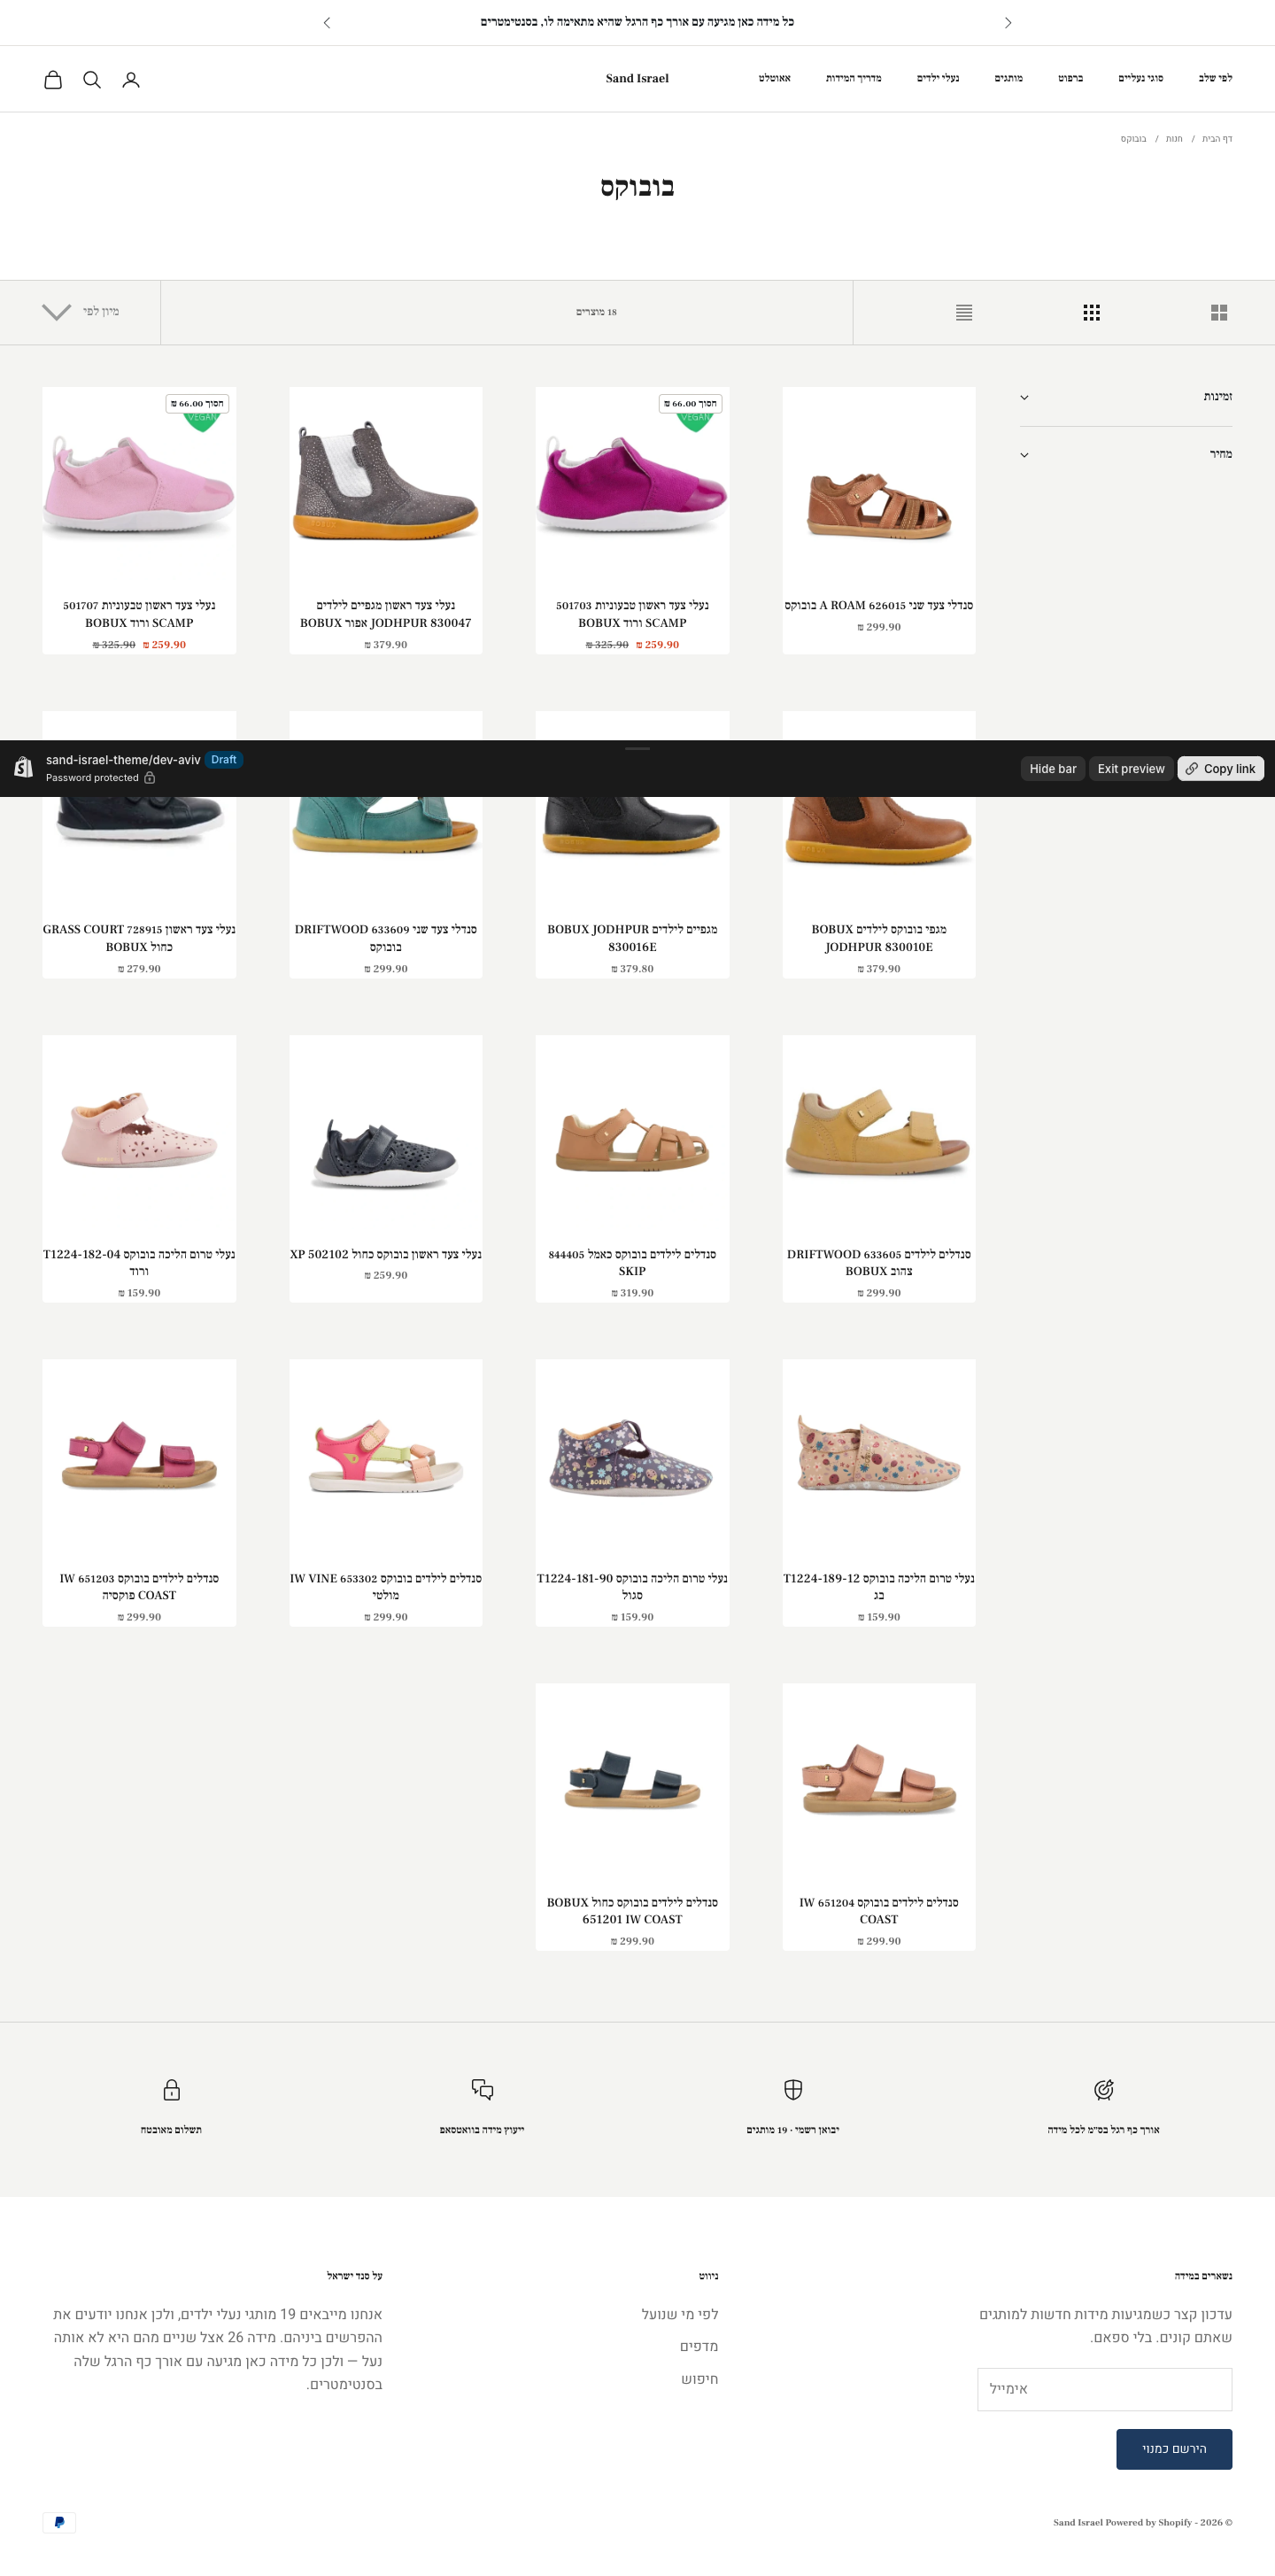Screen dimensions: 1275x2576
Task: Click the Hide bar button
Action: (1053, 769)
